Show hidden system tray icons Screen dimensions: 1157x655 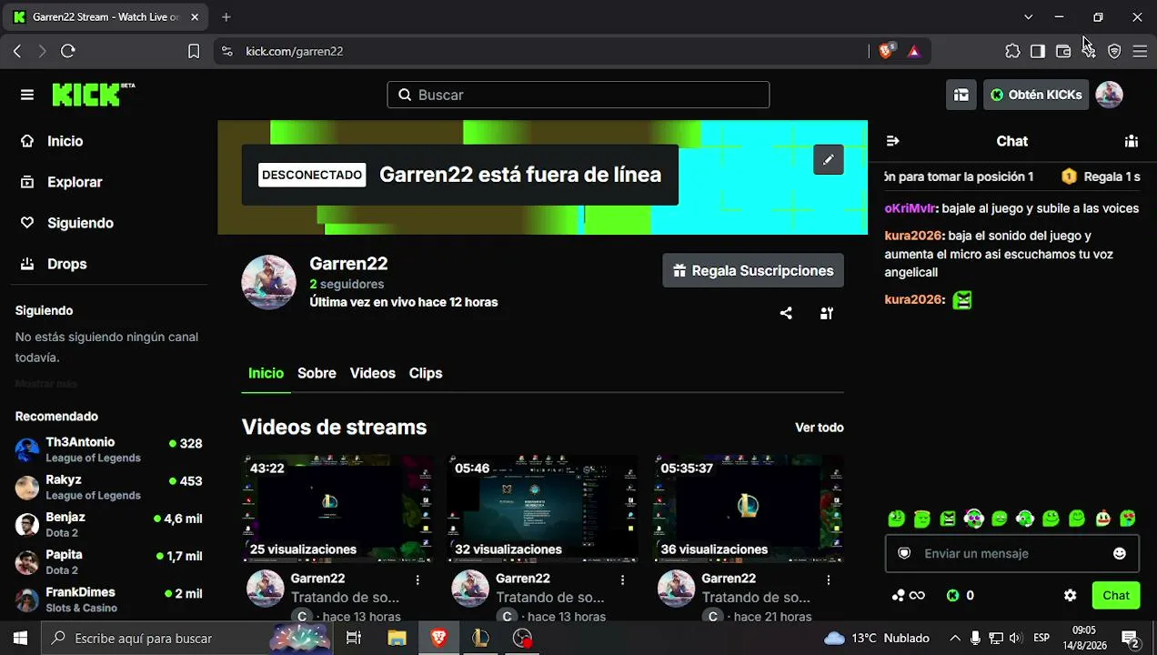pos(955,638)
